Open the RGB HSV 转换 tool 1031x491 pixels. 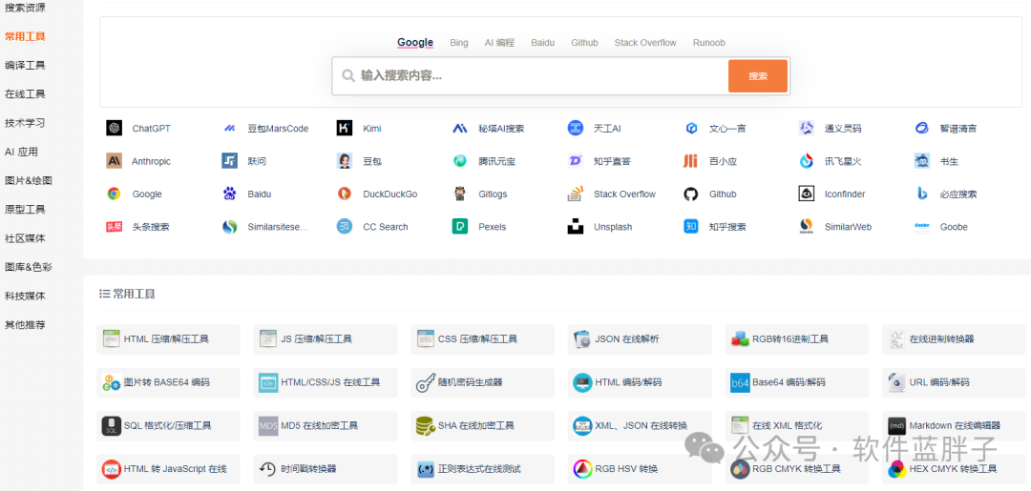tap(640, 469)
